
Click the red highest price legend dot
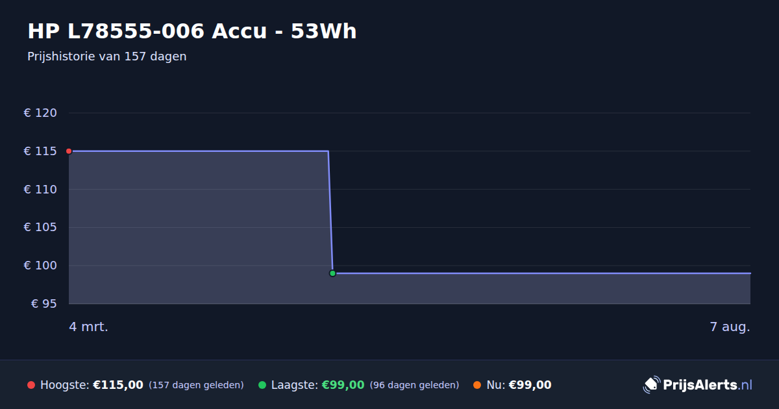[31, 385]
